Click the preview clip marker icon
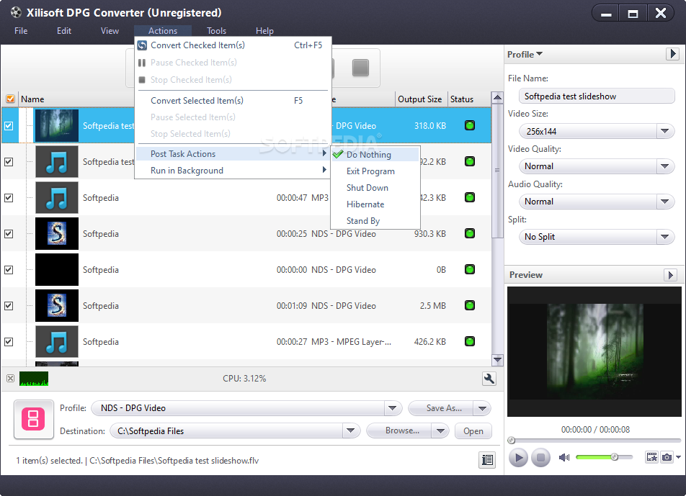The image size is (686, 496). click(x=652, y=457)
